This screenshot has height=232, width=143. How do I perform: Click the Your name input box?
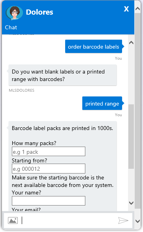(49, 201)
